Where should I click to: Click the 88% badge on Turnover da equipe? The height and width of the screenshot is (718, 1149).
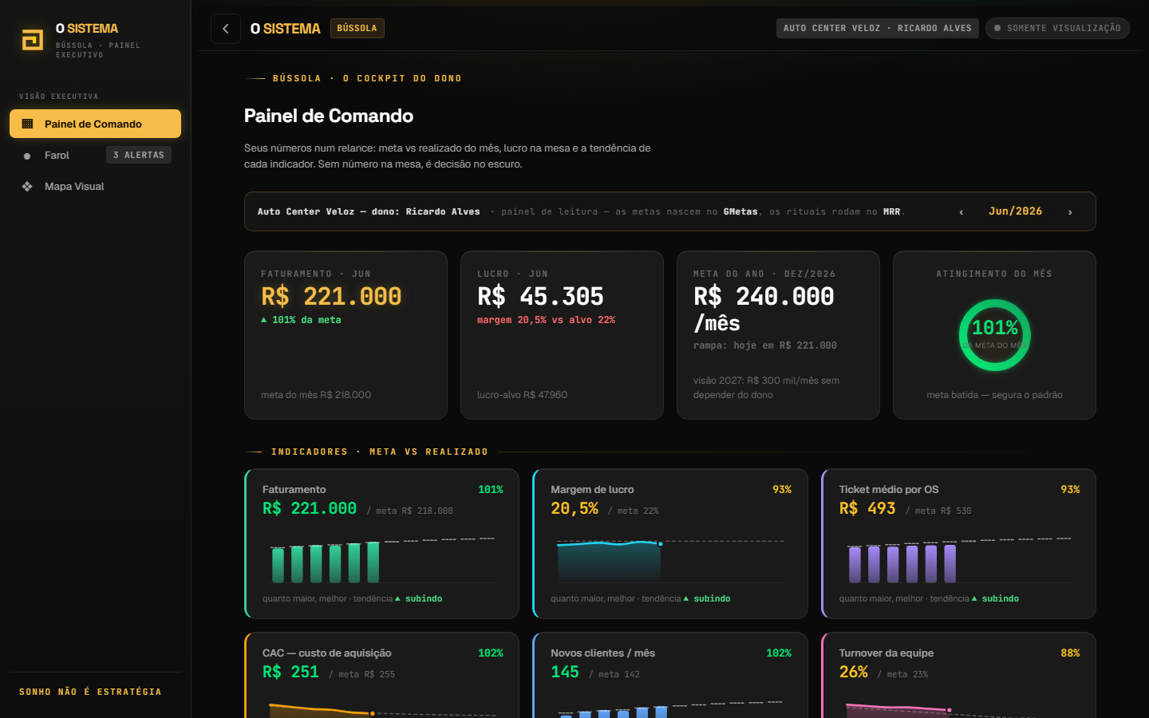point(1070,653)
